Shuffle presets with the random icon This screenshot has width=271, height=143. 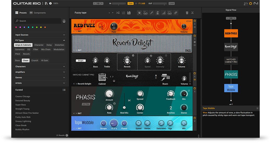(x=118, y=13)
